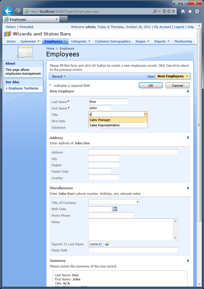Collapse the New Employee section
This screenshot has width=204, height=289.
coord(188,91)
